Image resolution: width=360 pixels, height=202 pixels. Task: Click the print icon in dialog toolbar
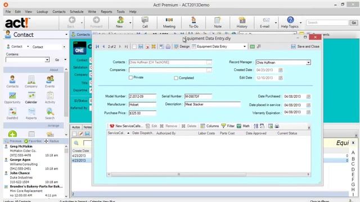pos(168,47)
